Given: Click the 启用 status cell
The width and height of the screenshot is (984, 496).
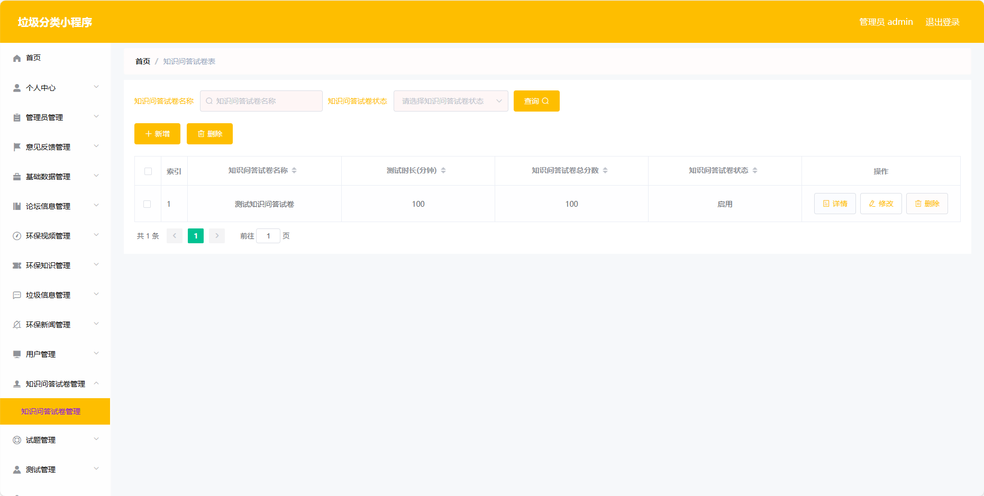Looking at the screenshot, I should click(x=725, y=204).
